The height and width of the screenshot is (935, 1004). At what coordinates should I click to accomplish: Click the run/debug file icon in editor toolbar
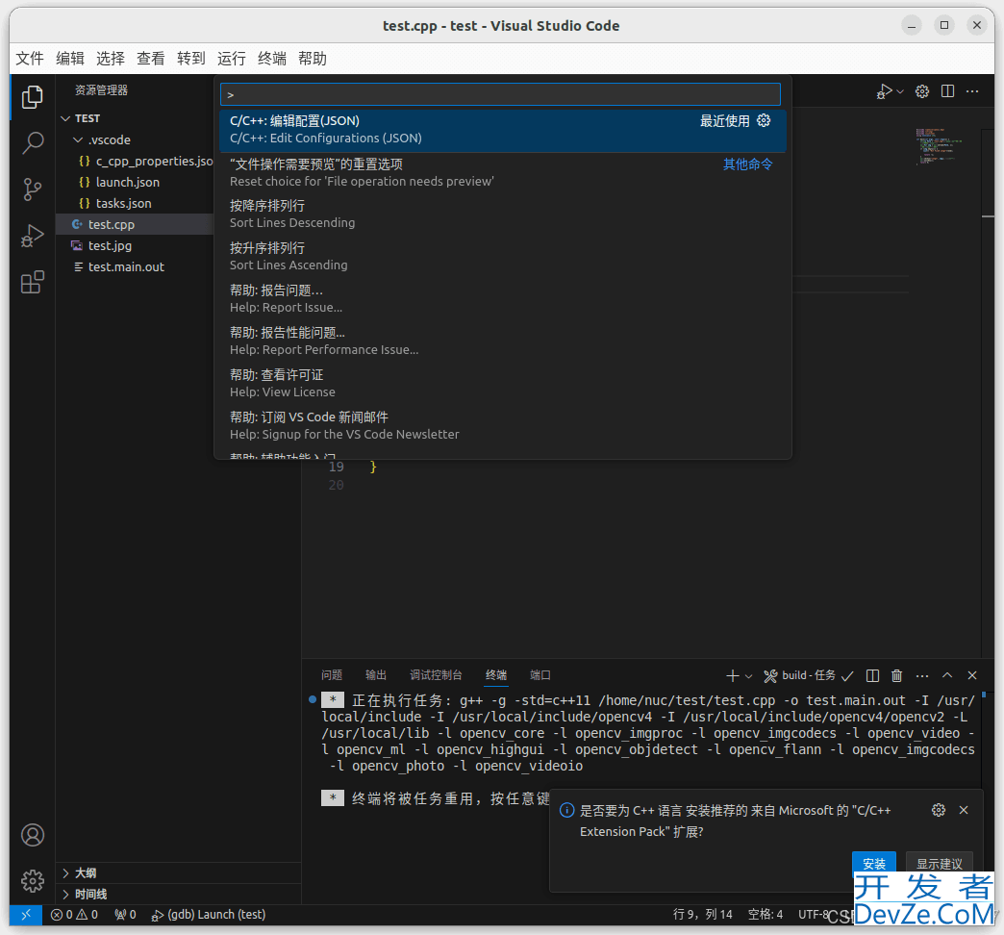[x=884, y=91]
